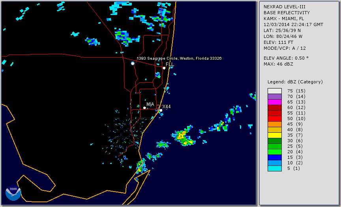Click the '12/03/2014 22:24:17 GMT' timestamp
Viewport: 341px width, 207px height.
[293, 24]
